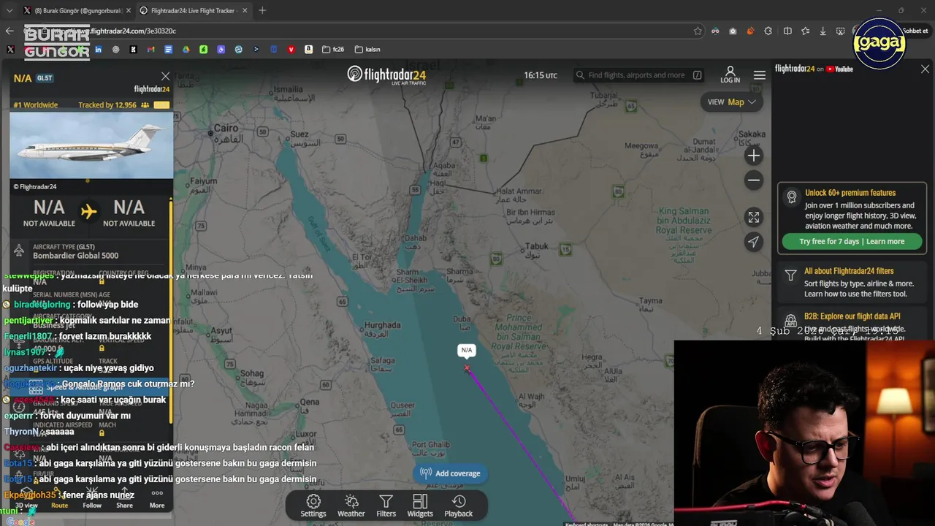Click the Tracked by 12,956 label
This screenshot has width=935, height=526.
click(x=107, y=105)
